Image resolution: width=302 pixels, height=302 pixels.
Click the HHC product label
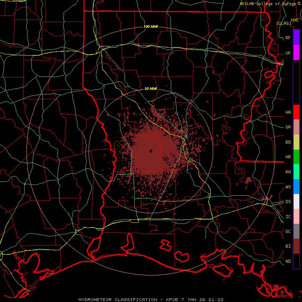click(x=295, y=20)
